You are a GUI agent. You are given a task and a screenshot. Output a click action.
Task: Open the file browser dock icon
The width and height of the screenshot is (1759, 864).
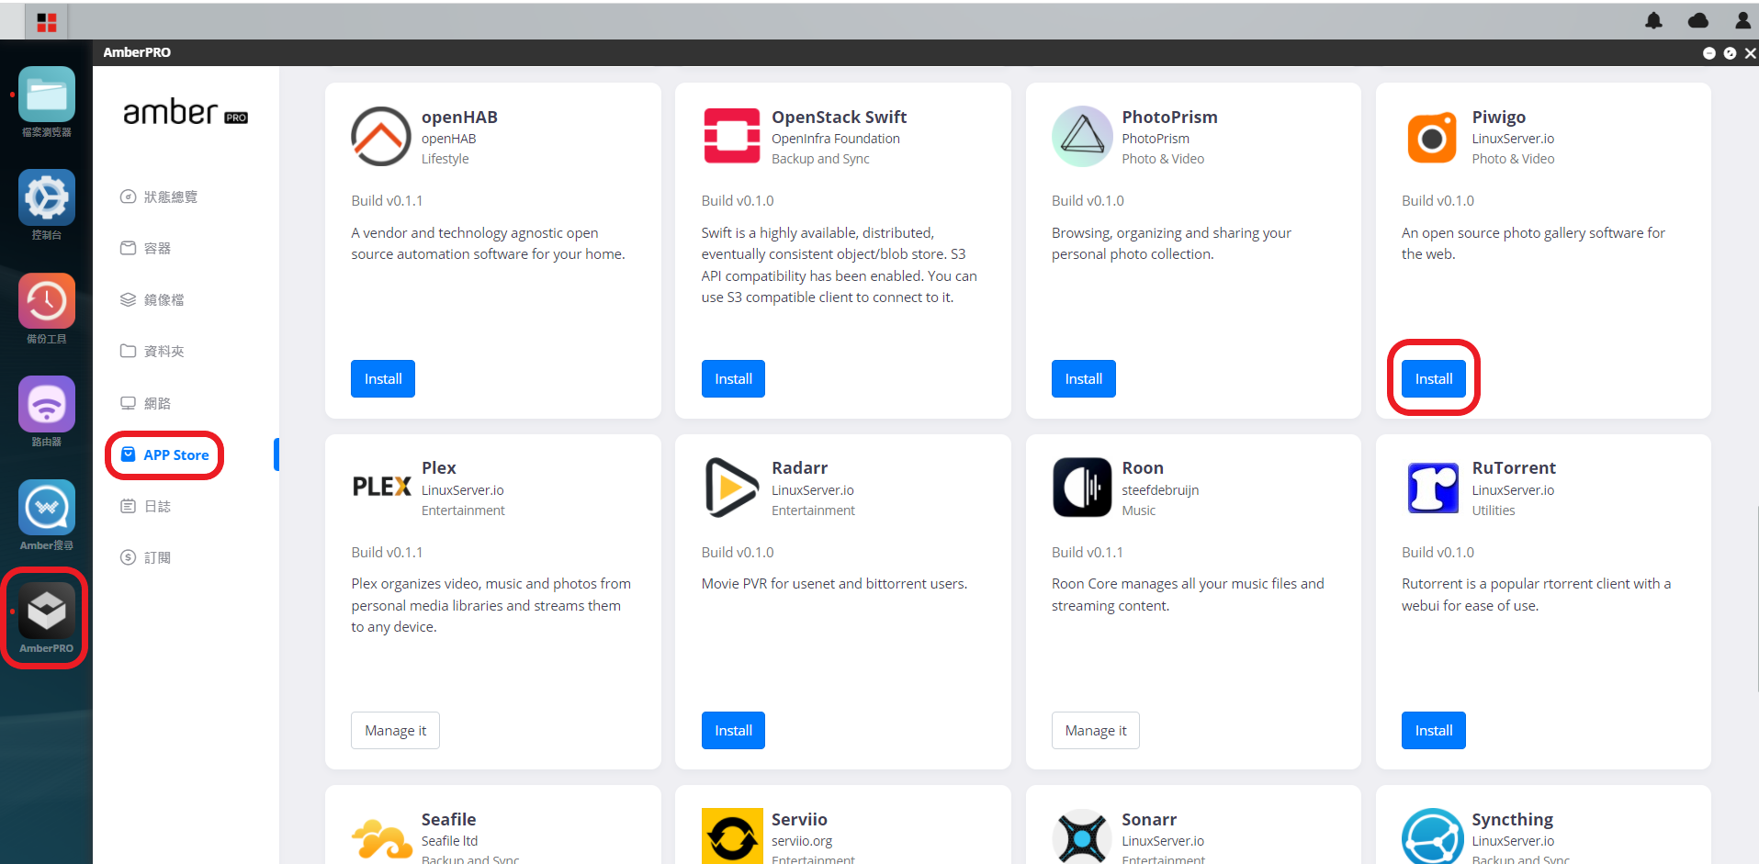point(47,95)
